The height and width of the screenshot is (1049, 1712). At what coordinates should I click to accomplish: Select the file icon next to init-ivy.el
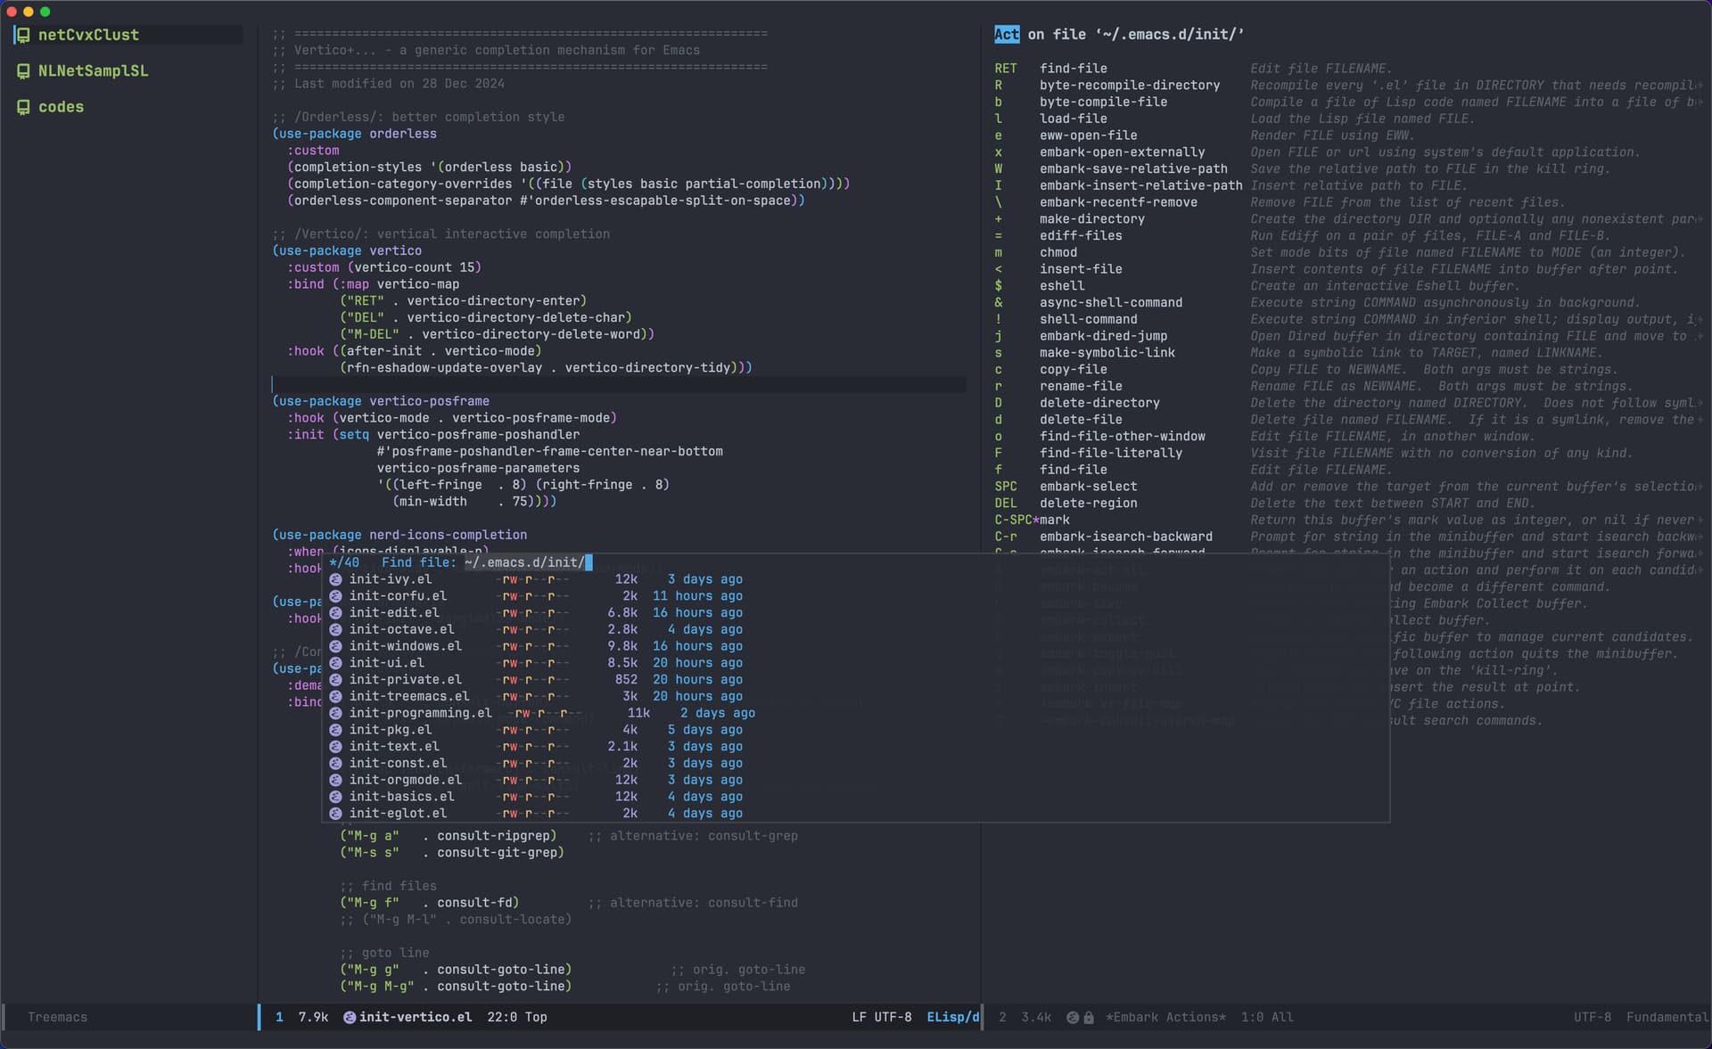336,579
